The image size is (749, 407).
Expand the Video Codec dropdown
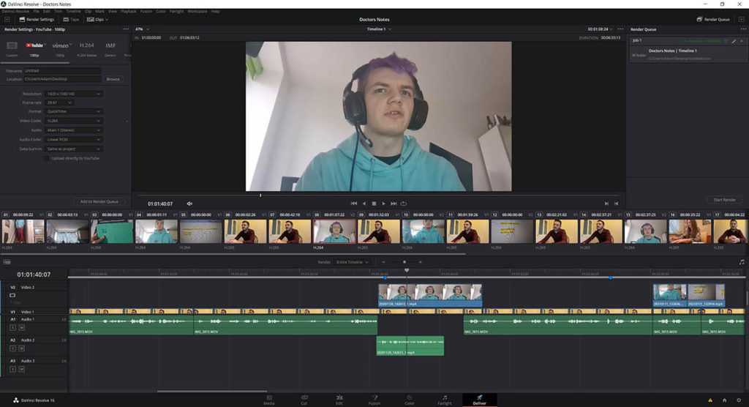74,120
